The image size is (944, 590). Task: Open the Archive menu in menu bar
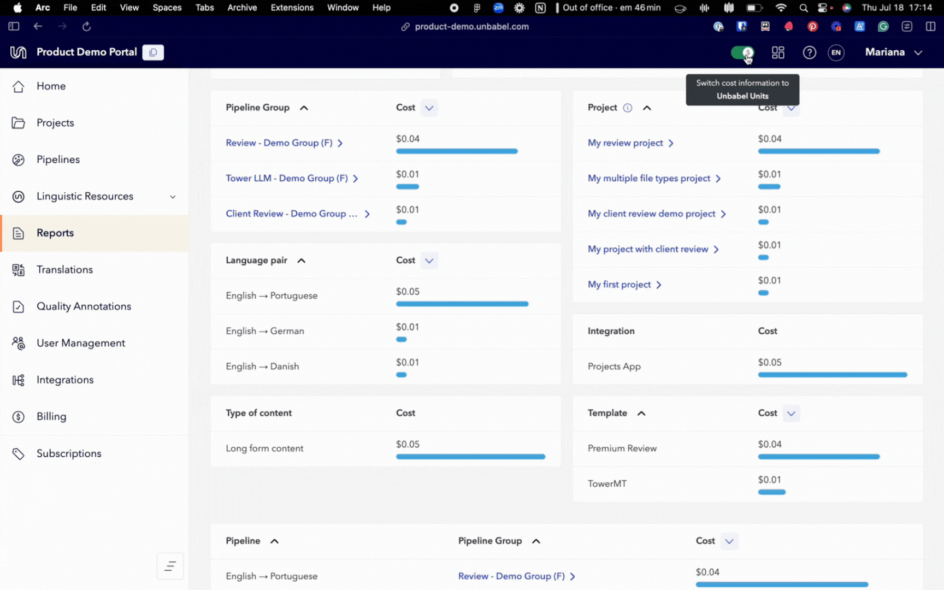pyautogui.click(x=242, y=8)
